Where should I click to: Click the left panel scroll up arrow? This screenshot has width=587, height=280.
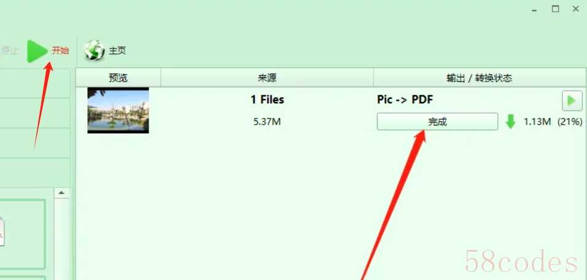click(62, 193)
